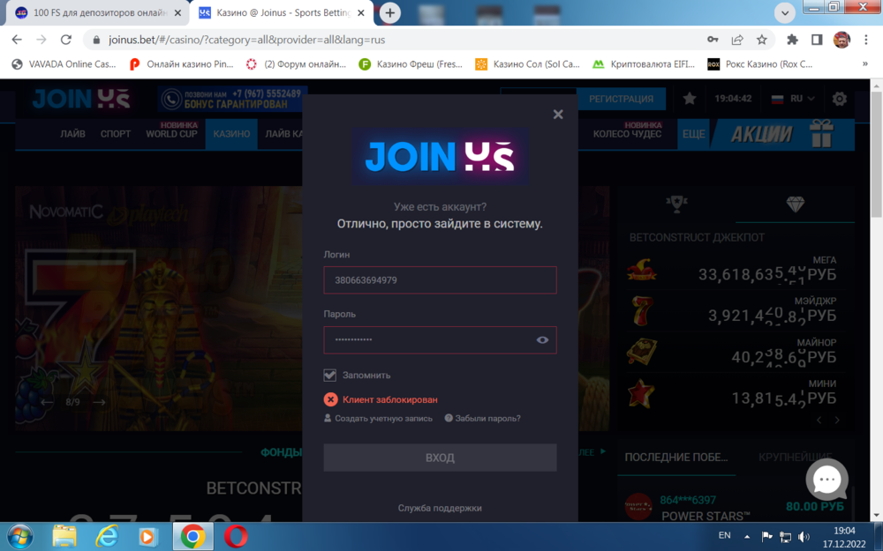This screenshot has width=883, height=551.
Task: Open the АКЦИИ promotions gift icon
Action: (x=821, y=133)
